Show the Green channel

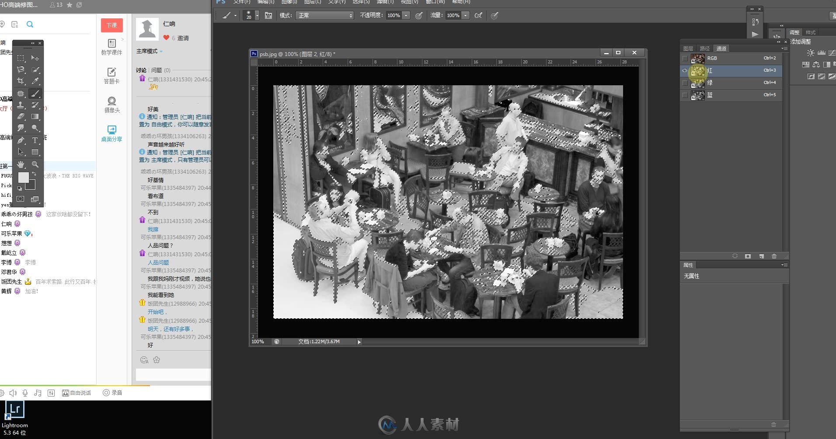(x=685, y=83)
